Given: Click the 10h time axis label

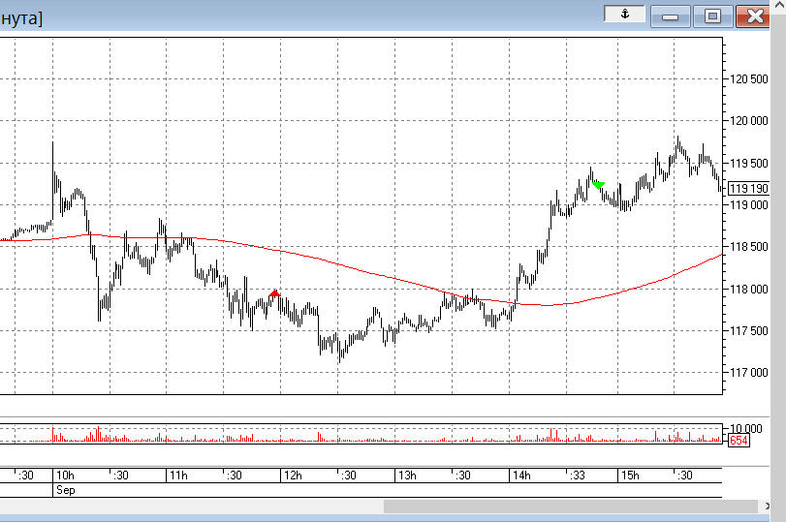Looking at the screenshot, I should (65, 476).
